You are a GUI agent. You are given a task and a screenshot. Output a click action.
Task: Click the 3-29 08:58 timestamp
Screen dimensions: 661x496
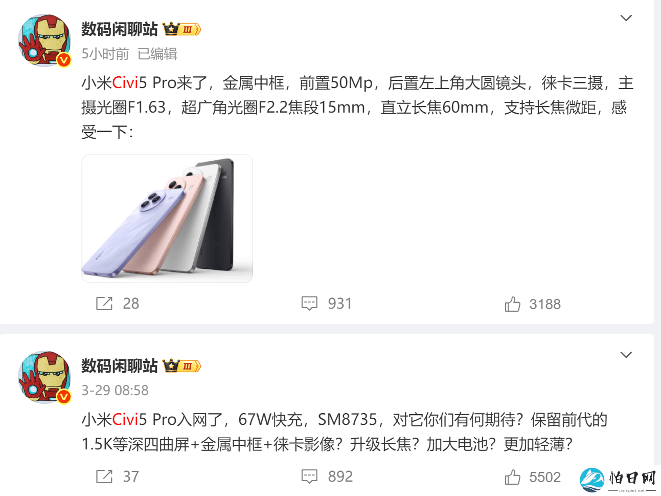115,390
